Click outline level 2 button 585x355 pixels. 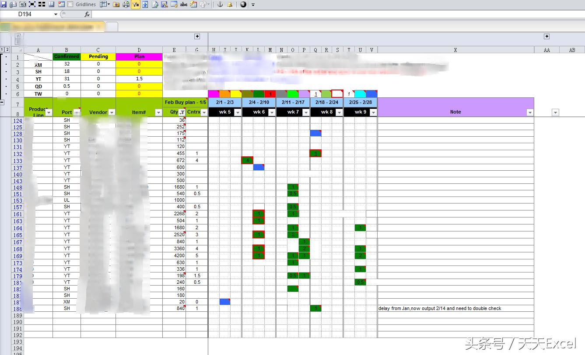(x=7, y=50)
